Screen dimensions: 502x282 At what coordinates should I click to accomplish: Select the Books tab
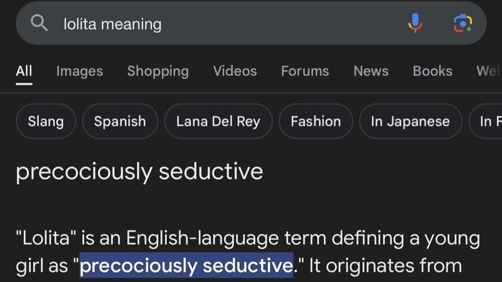point(432,71)
